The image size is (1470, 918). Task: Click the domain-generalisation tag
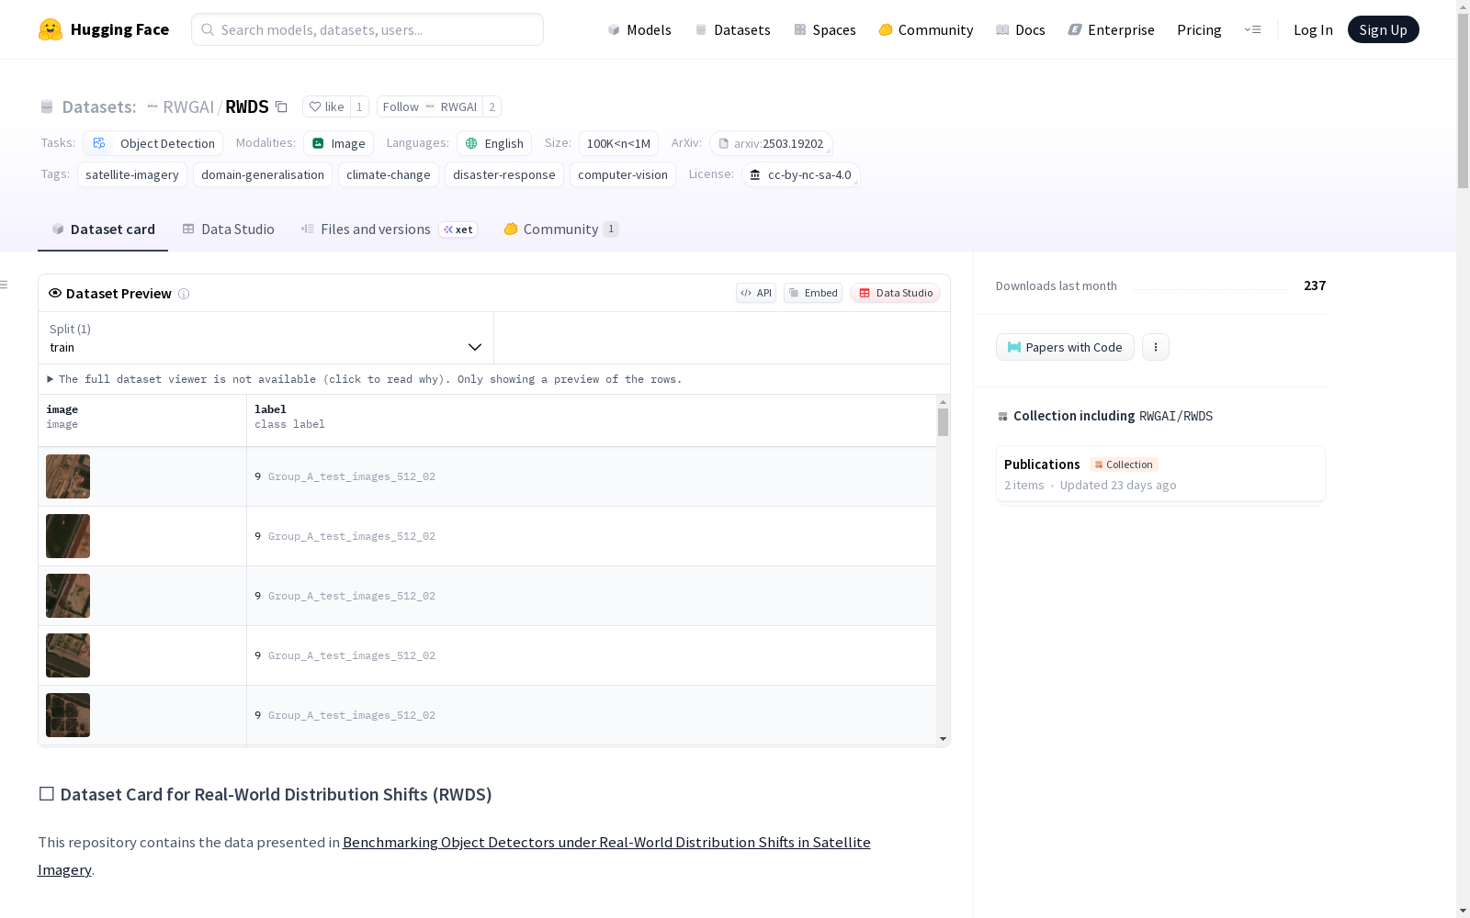[x=263, y=174]
